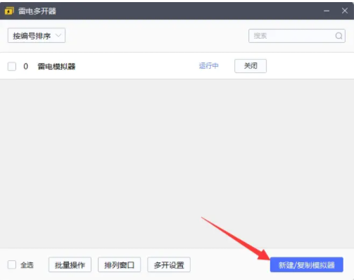Click the 排列窗口 arrange windows button
354x280 pixels.
pos(119,265)
